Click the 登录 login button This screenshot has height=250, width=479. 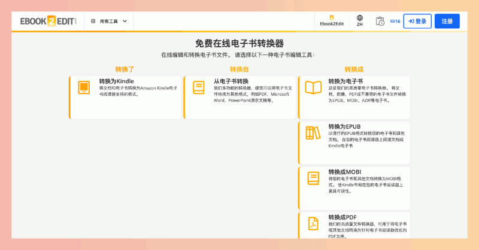coord(417,21)
